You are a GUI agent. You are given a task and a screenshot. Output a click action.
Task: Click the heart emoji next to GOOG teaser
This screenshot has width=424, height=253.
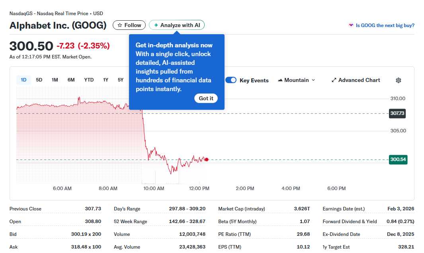(x=350, y=25)
